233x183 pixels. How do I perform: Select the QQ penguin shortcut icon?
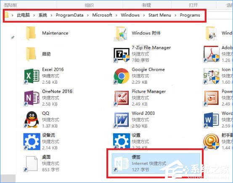pyautogui.click(x=32, y=119)
